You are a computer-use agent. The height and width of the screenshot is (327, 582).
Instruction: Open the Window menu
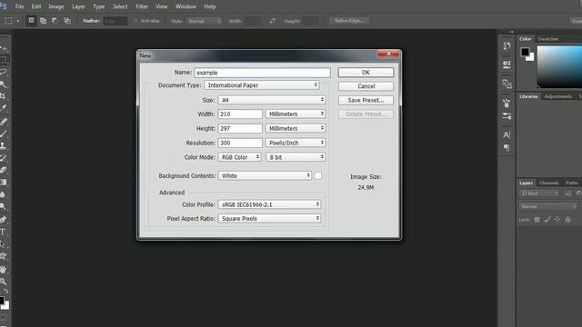186,6
